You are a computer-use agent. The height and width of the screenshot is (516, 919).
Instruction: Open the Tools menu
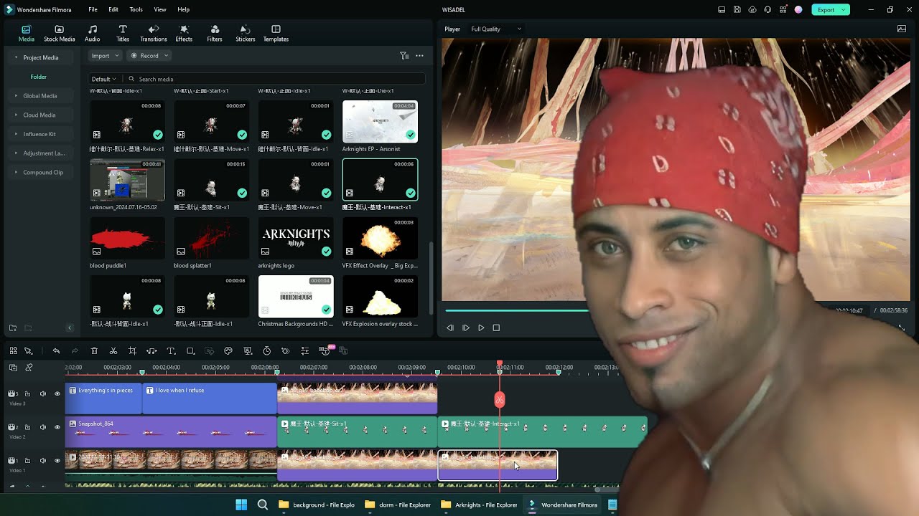click(x=136, y=9)
